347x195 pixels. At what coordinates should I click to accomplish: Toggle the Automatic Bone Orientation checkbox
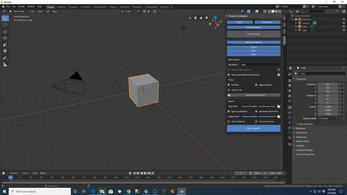click(x=256, y=112)
